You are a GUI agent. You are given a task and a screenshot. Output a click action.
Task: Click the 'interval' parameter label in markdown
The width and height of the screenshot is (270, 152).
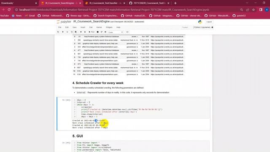coord(81,92)
